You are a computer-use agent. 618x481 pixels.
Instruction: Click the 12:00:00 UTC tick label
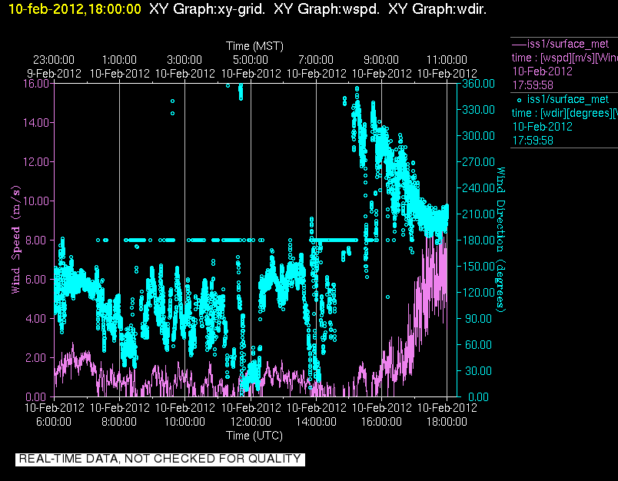[x=251, y=422]
